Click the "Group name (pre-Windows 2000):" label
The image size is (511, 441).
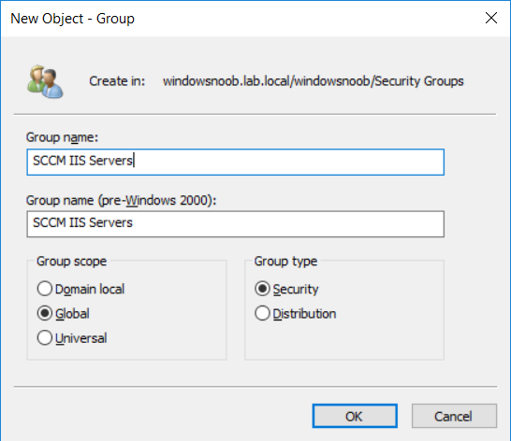(x=121, y=200)
